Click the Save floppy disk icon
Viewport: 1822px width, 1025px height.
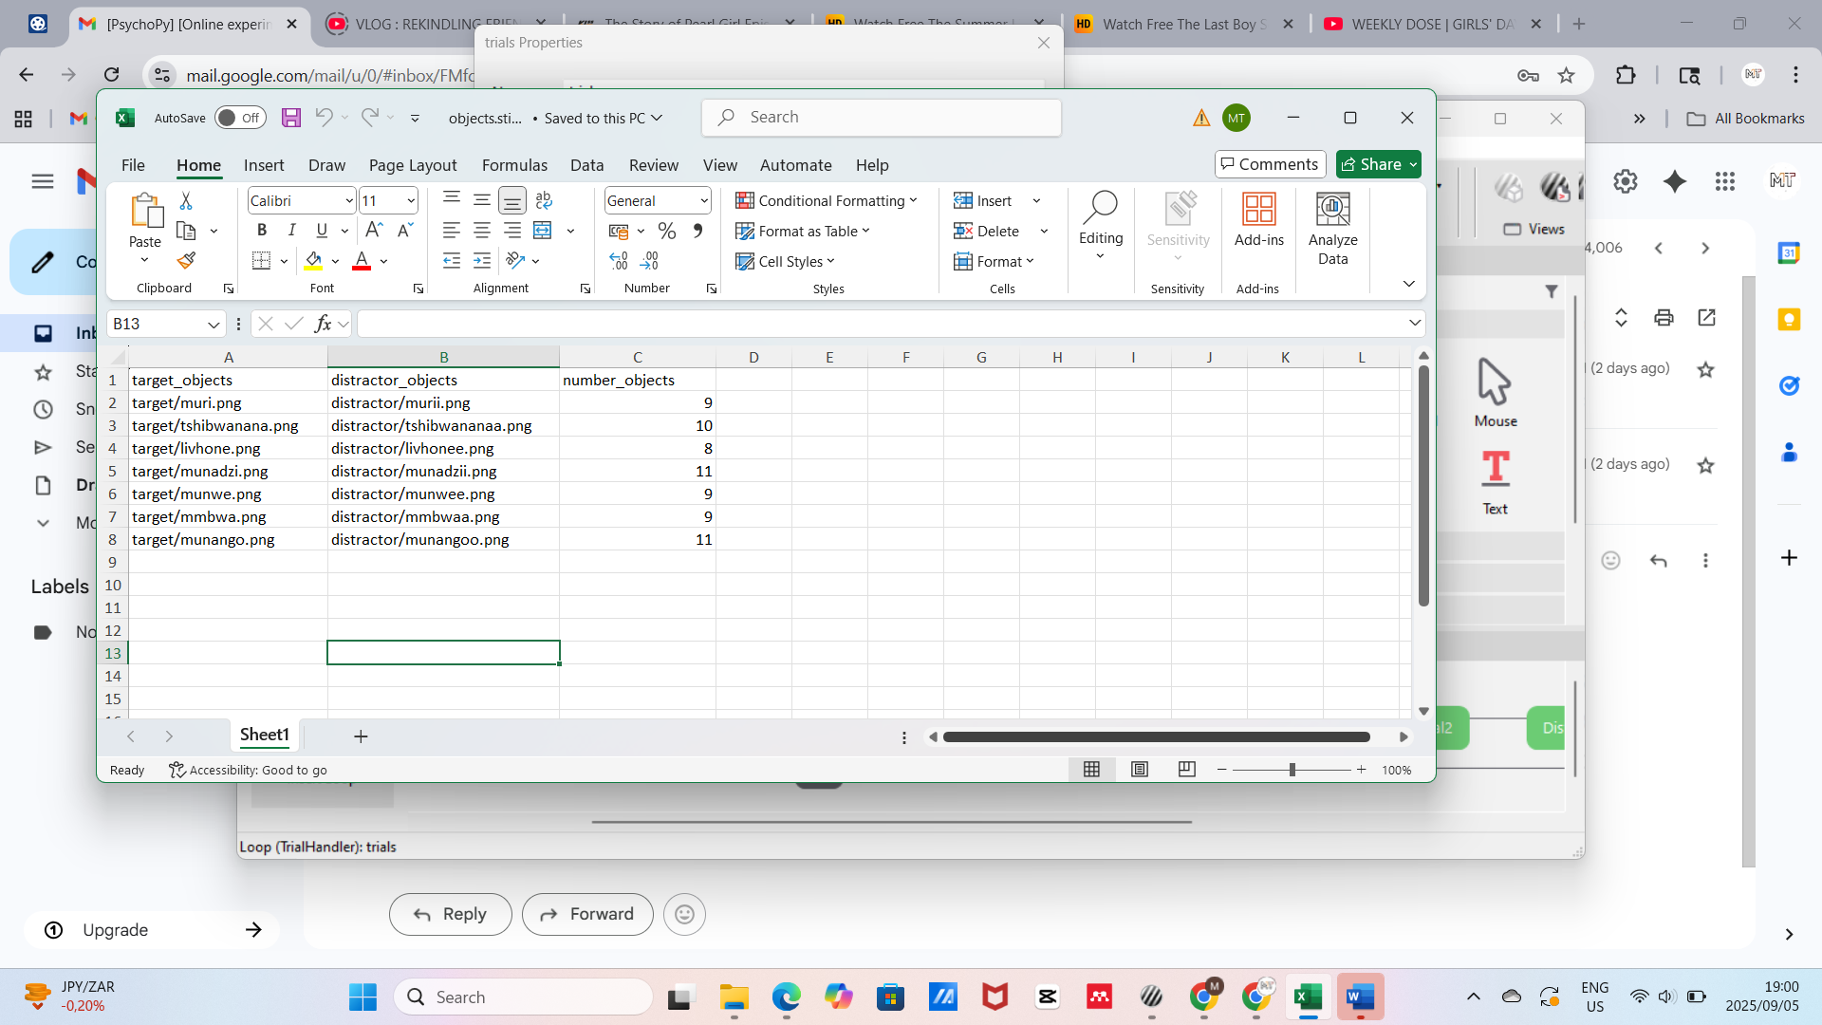tap(291, 118)
